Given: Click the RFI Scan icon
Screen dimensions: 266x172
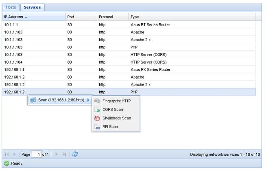Looking at the screenshot, I should pos(97,127).
